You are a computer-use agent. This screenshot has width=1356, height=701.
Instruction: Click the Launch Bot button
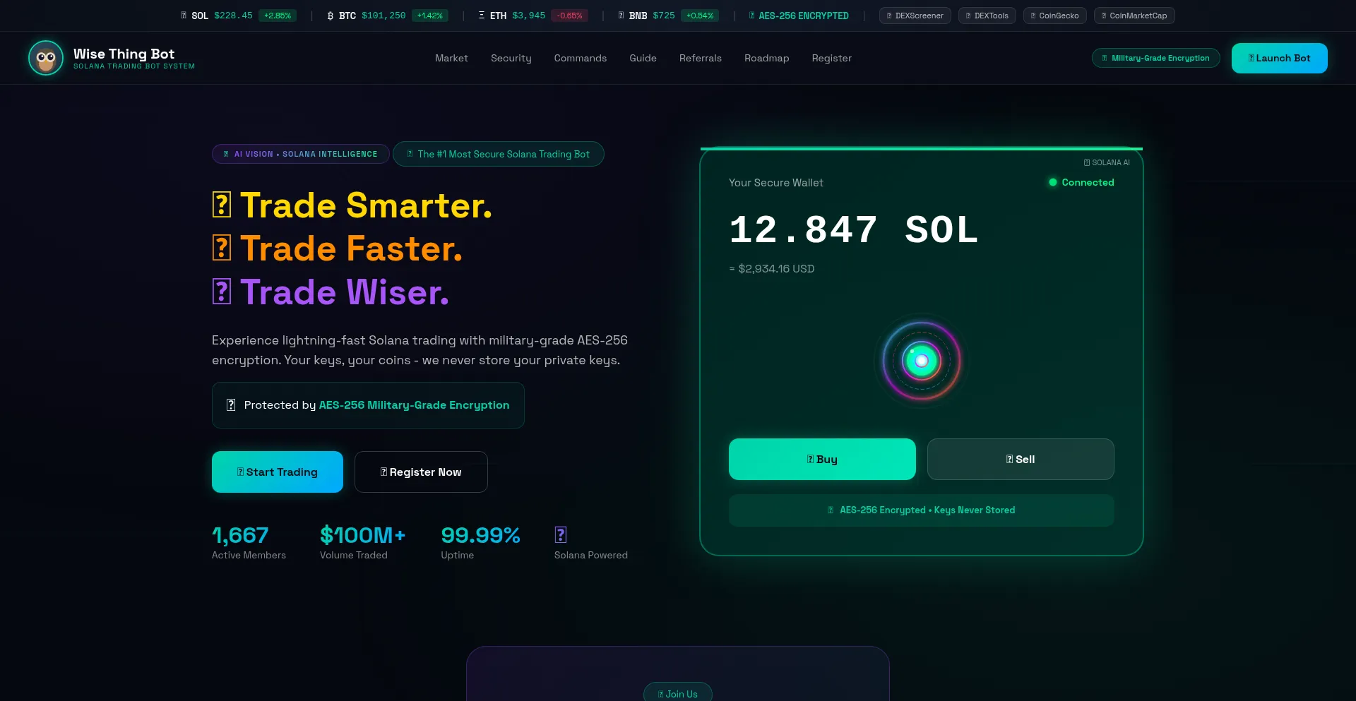point(1279,58)
